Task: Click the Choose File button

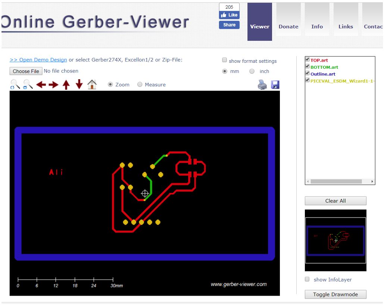Action: 26,71
